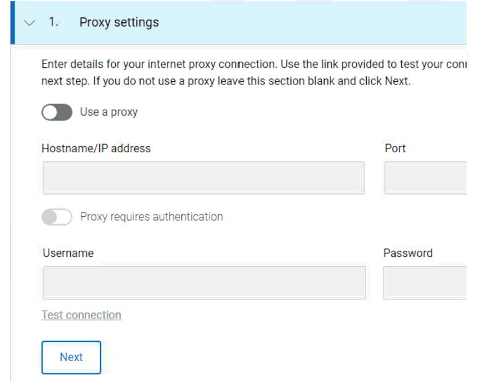Focus the Hostname/IP address input box
This screenshot has width=482, height=382.
coord(203,178)
